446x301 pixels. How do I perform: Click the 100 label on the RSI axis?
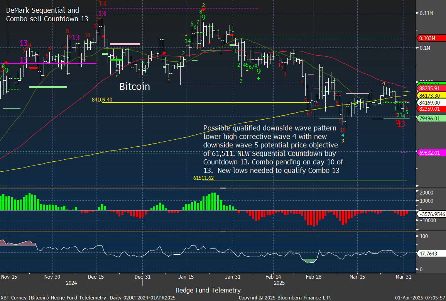click(424, 236)
